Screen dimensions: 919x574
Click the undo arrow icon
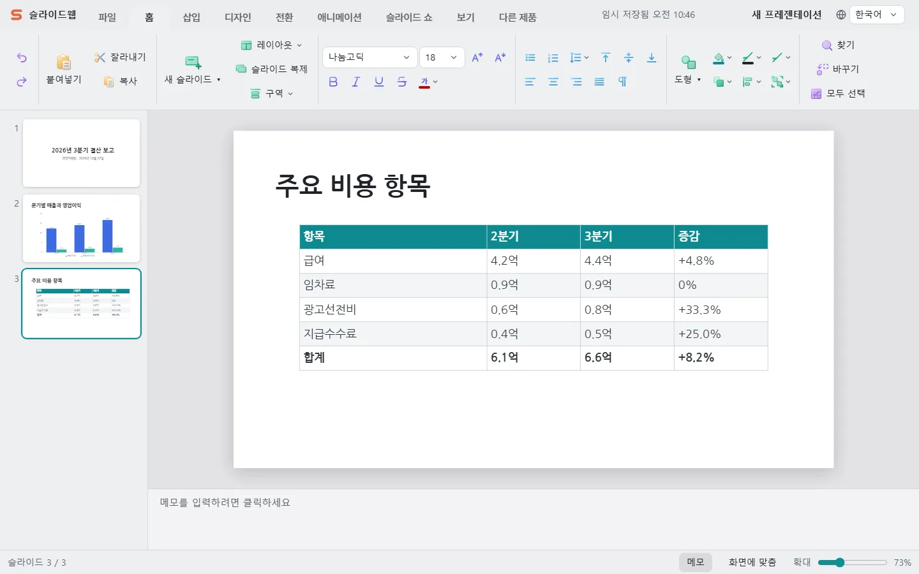(22, 58)
